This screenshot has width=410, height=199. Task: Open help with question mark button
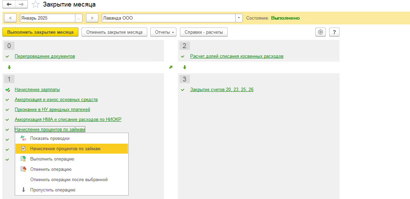(334, 32)
